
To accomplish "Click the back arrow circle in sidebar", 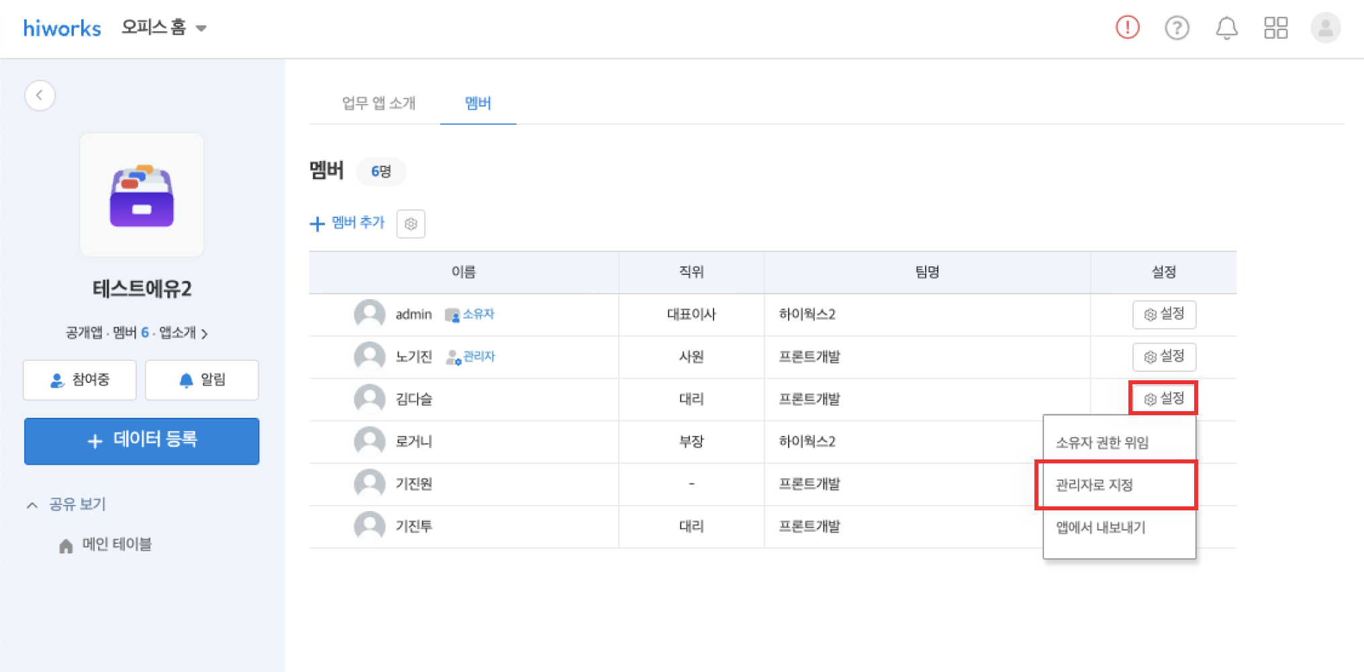I will tap(40, 95).
